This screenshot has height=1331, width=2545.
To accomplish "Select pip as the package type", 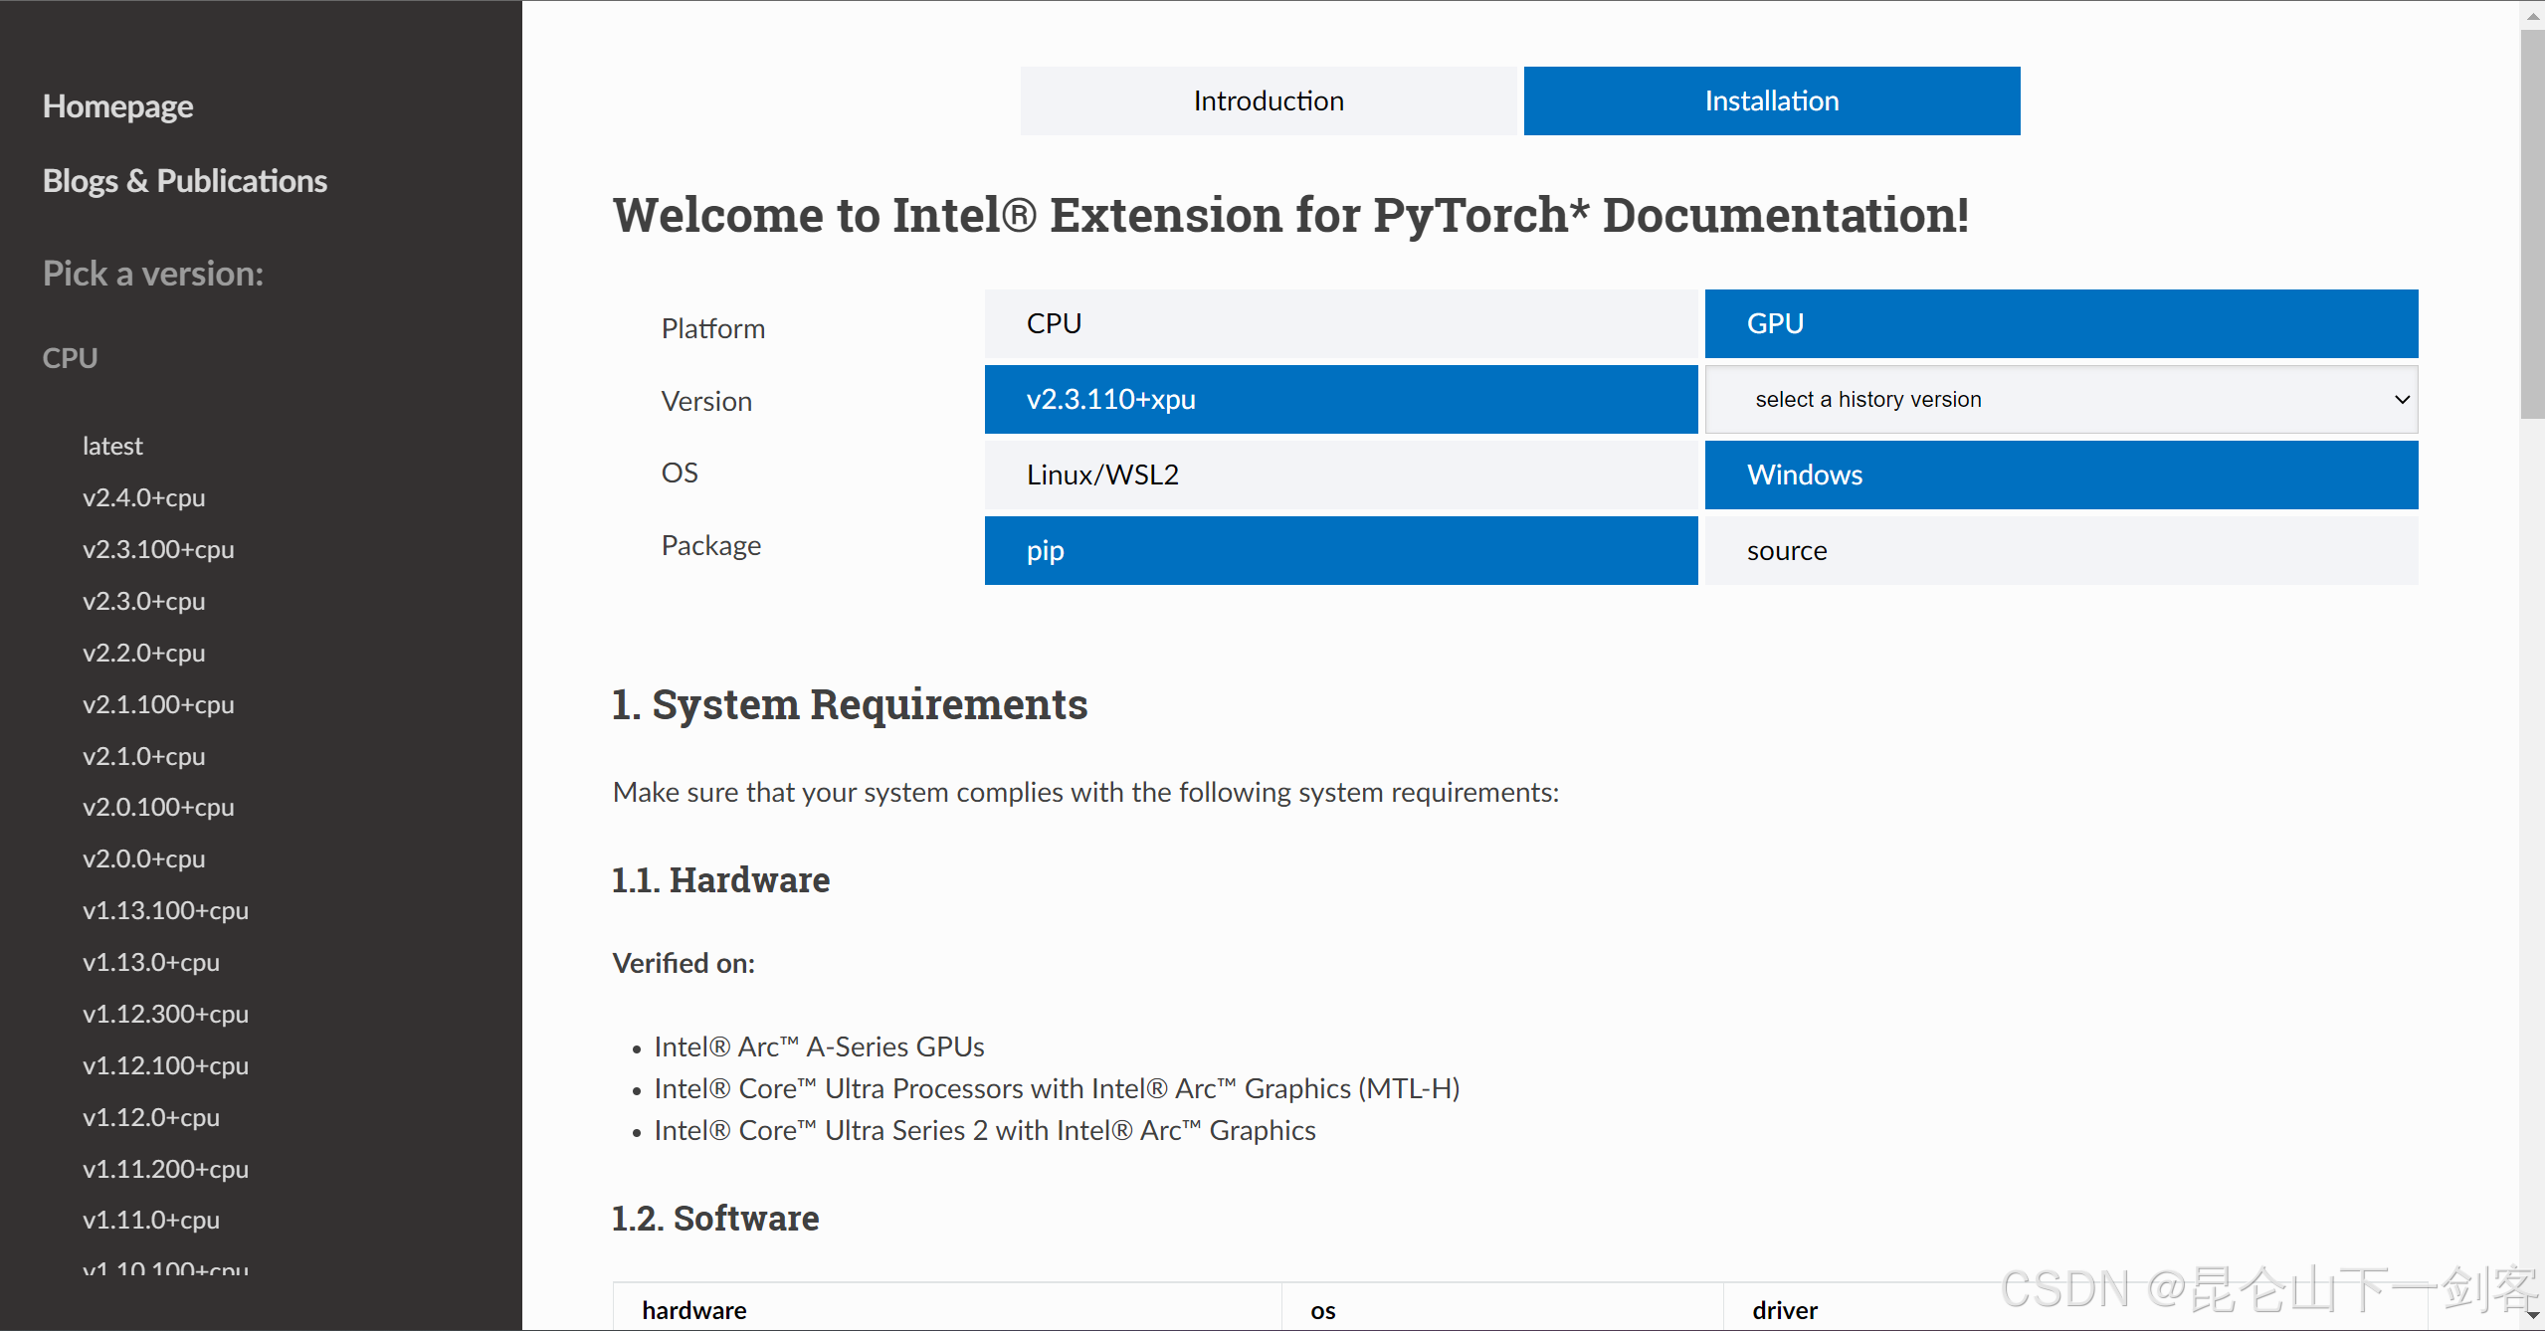I will coord(1339,550).
